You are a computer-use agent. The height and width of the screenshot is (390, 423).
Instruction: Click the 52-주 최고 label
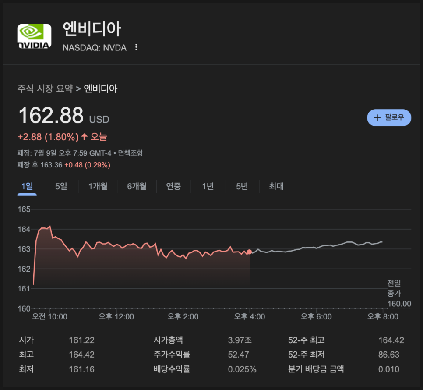click(x=306, y=340)
